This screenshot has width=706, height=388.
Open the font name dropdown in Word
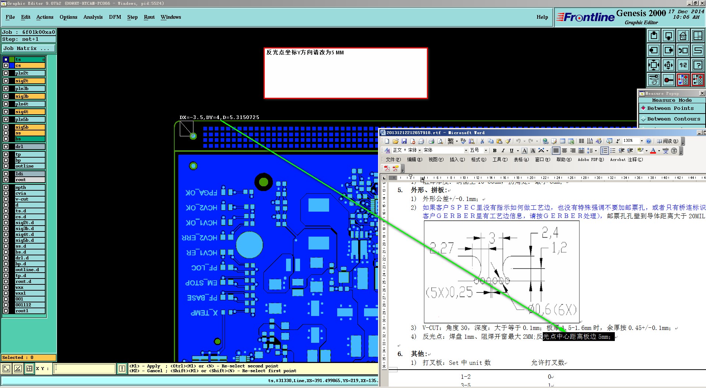[466, 150]
